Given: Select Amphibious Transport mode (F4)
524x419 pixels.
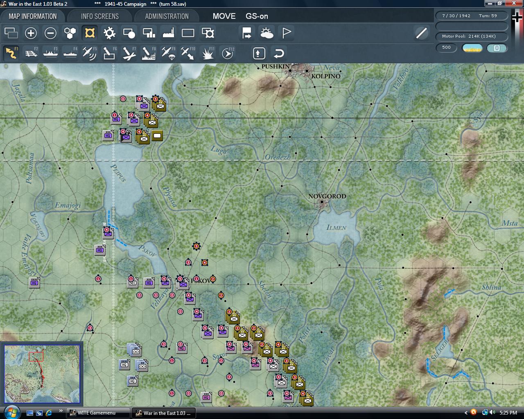Looking at the screenshot, I should (x=70, y=53).
